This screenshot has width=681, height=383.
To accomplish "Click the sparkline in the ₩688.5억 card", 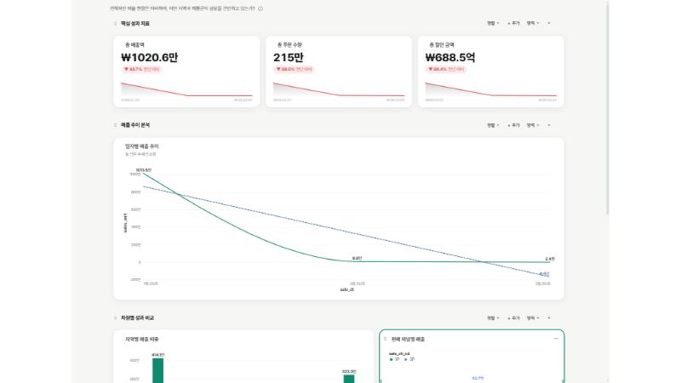I will coord(491,89).
